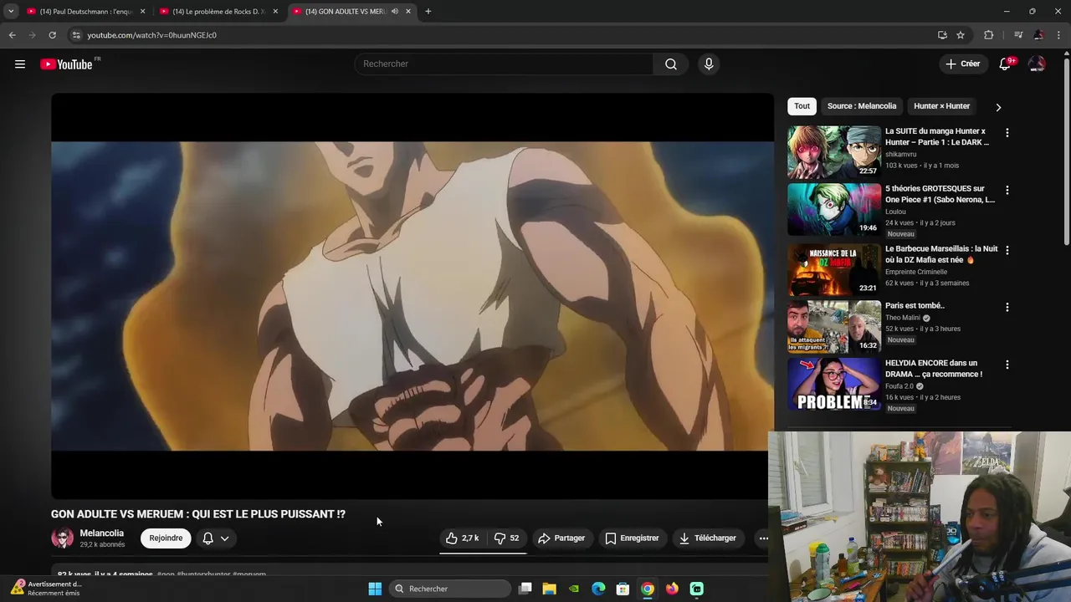The image size is (1071, 602).
Task: Click the youtube.com address bar
Action: pyautogui.click(x=502, y=35)
